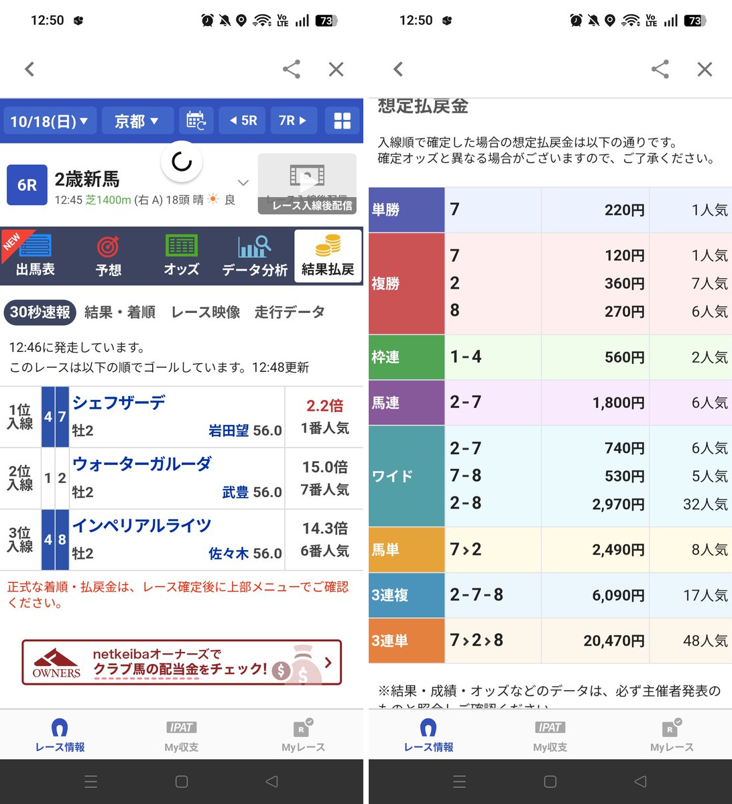732x804 pixels.
Task: Tap 馬連 row label
Action: click(x=406, y=403)
